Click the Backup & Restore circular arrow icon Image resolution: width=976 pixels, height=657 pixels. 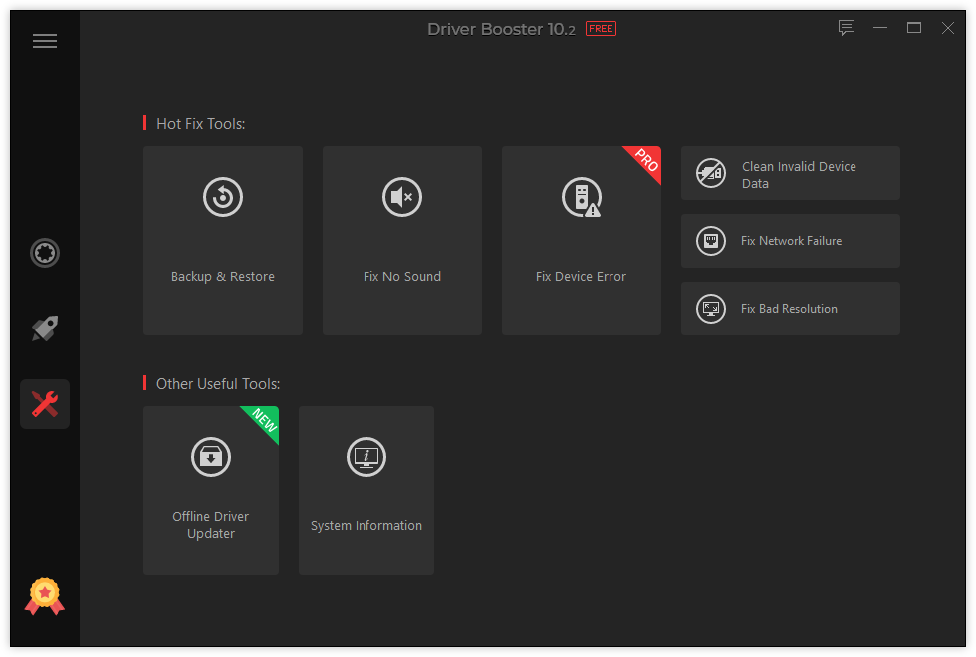click(223, 197)
